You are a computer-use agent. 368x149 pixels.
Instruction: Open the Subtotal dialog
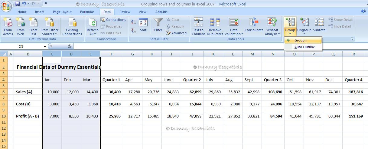[320, 25]
